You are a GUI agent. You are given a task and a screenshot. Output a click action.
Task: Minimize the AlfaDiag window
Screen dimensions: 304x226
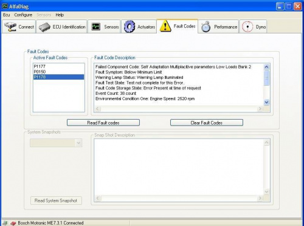[280, 7]
